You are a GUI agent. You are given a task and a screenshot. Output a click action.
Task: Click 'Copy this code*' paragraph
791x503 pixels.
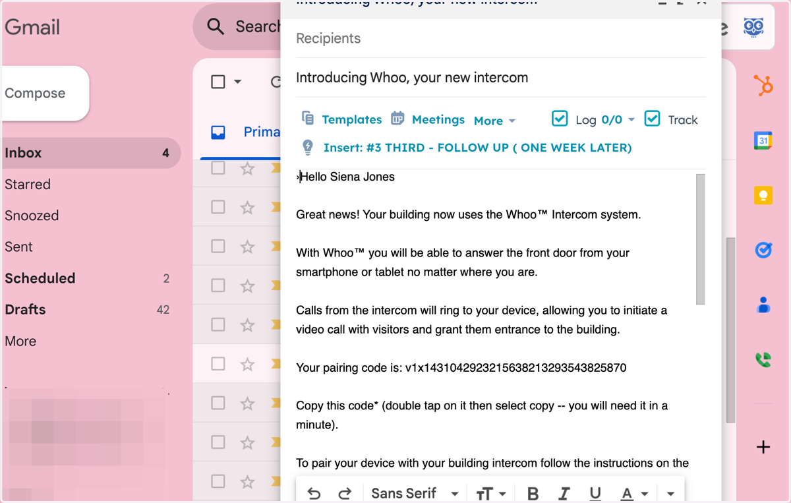click(482, 415)
